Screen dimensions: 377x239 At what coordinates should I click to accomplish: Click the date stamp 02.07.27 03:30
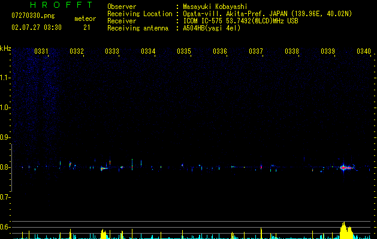pos(37,27)
